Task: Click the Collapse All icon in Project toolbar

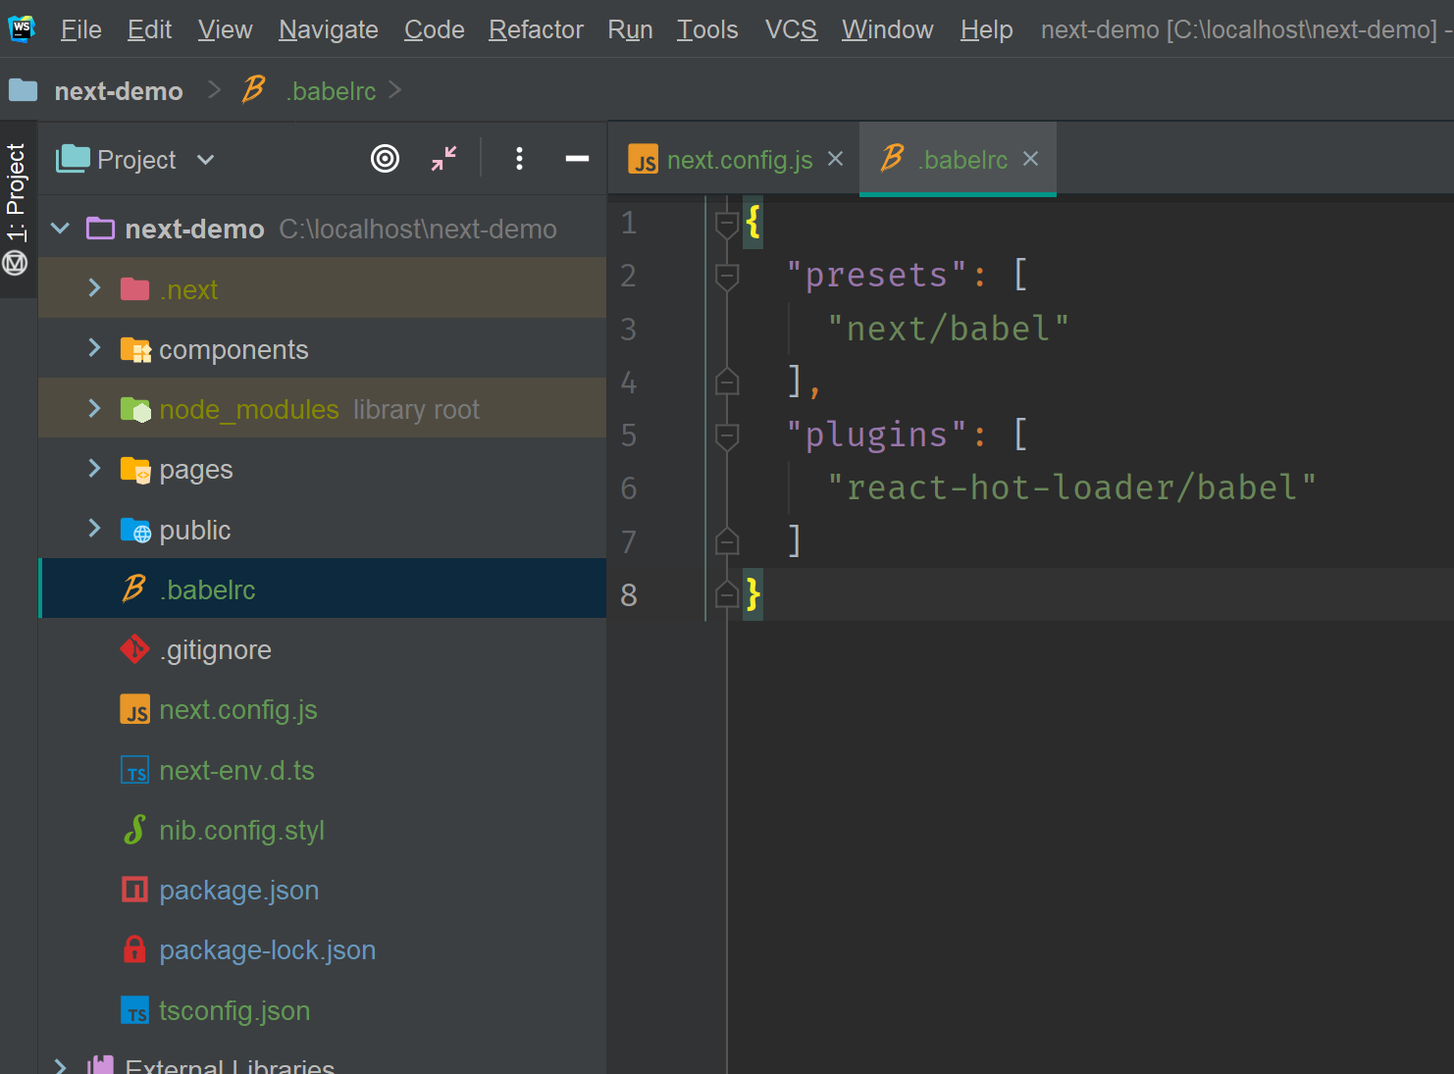Action: coord(443,158)
